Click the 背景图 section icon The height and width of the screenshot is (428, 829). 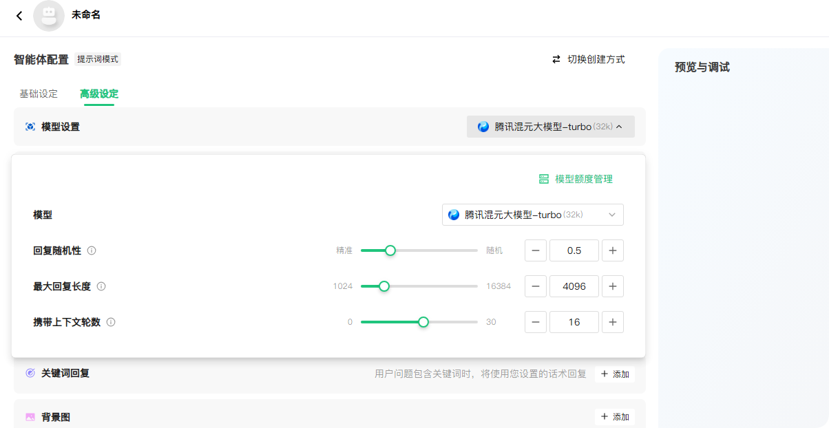(30, 417)
